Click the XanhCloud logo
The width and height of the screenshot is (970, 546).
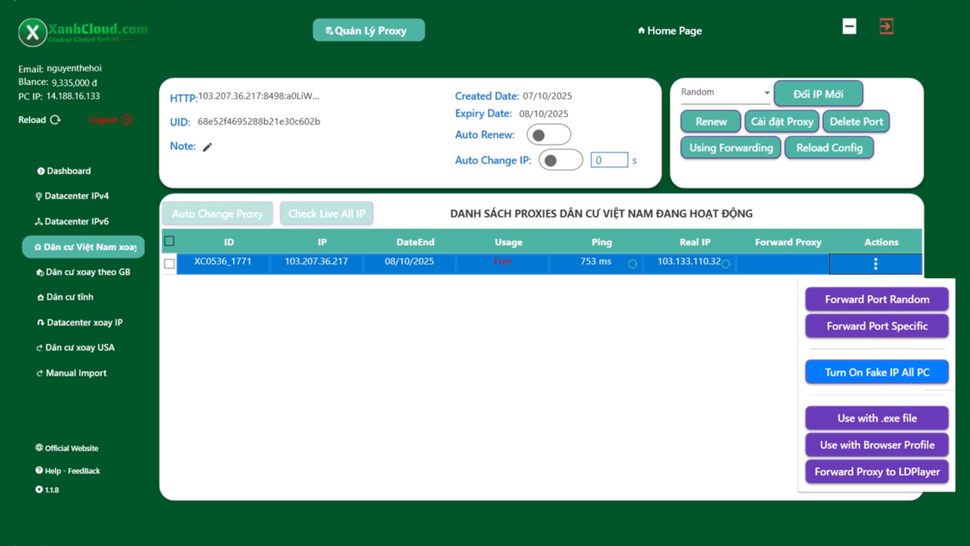click(33, 32)
